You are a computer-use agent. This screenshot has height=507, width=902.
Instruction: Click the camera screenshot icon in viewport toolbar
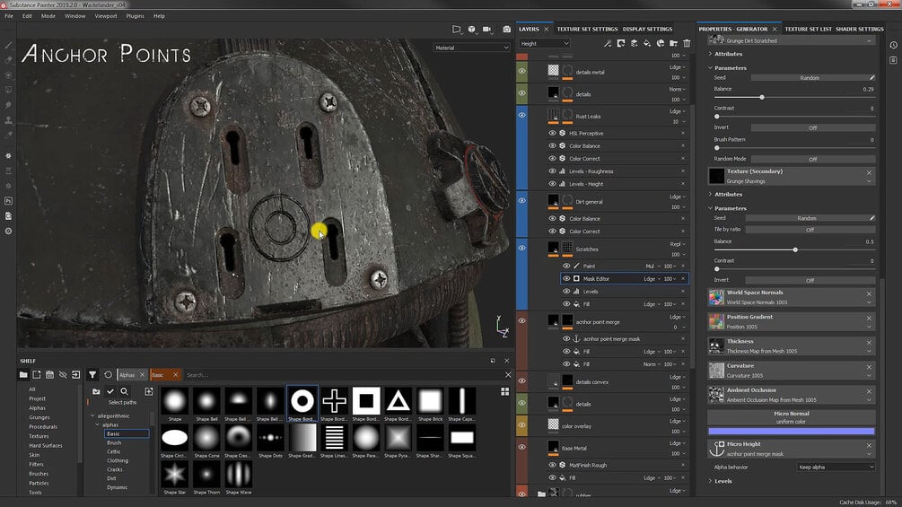point(507,29)
